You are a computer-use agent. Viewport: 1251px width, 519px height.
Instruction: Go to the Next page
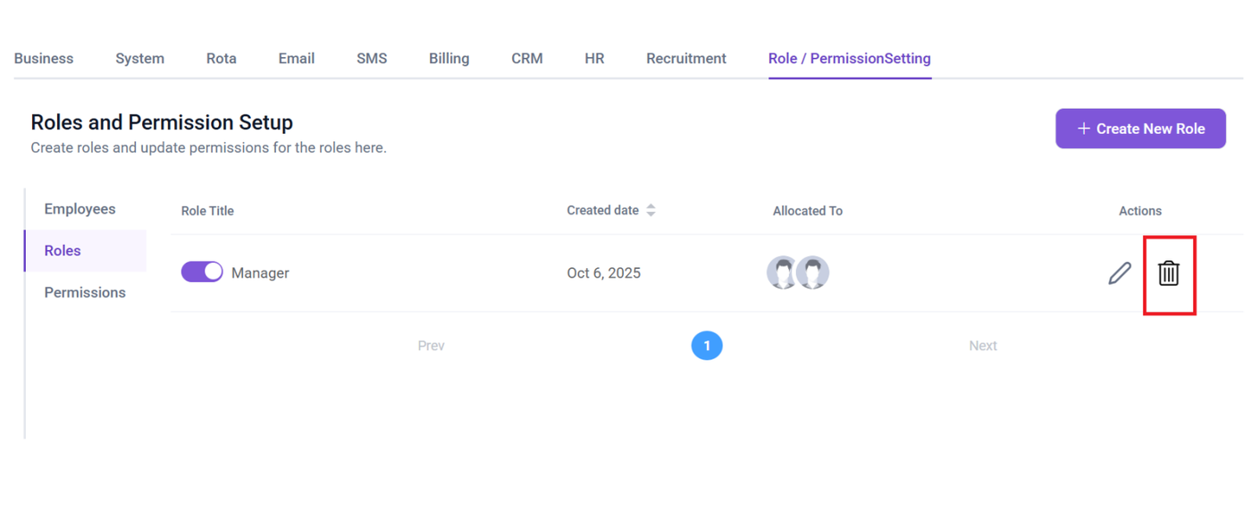click(982, 346)
